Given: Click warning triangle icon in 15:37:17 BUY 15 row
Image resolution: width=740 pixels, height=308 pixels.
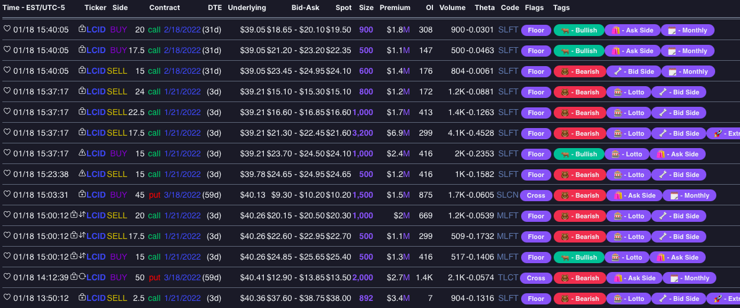Looking at the screenshot, I should tap(82, 153).
